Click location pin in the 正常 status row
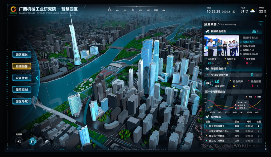Viewport: 271px width, 157px height. 258,141
